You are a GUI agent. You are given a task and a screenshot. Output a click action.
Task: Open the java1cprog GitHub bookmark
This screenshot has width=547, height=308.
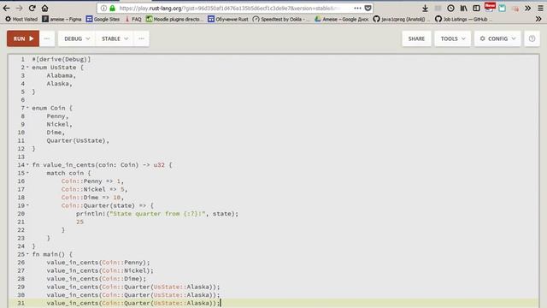(x=402, y=19)
